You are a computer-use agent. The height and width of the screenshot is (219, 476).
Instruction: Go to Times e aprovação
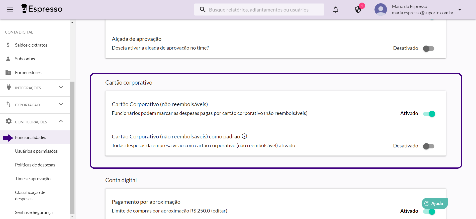[33, 179]
